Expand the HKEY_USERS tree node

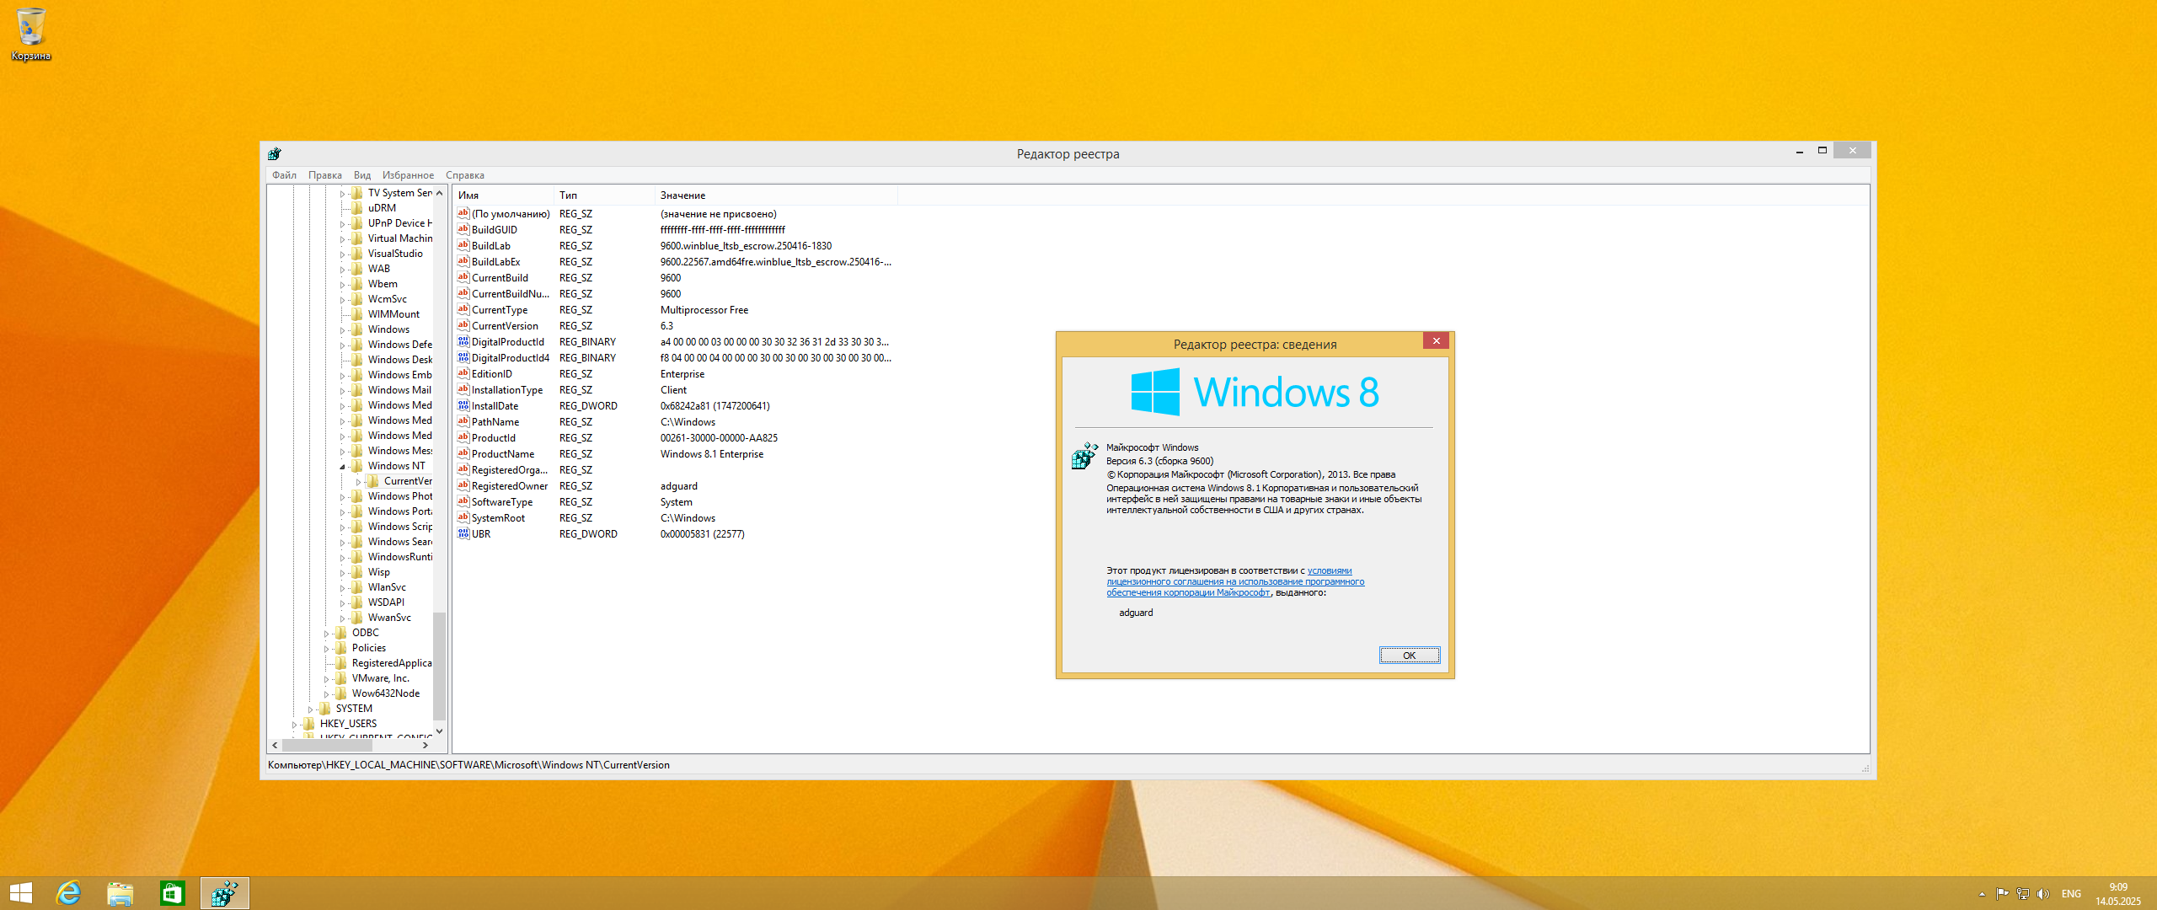click(294, 724)
